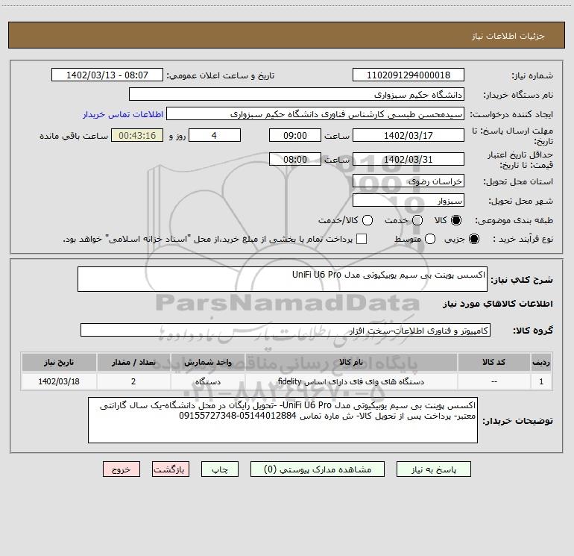The height and width of the screenshot is (556, 574).
Task: Click the buyer name field دانشگاه حکیم سبزواری
Action: (297, 94)
